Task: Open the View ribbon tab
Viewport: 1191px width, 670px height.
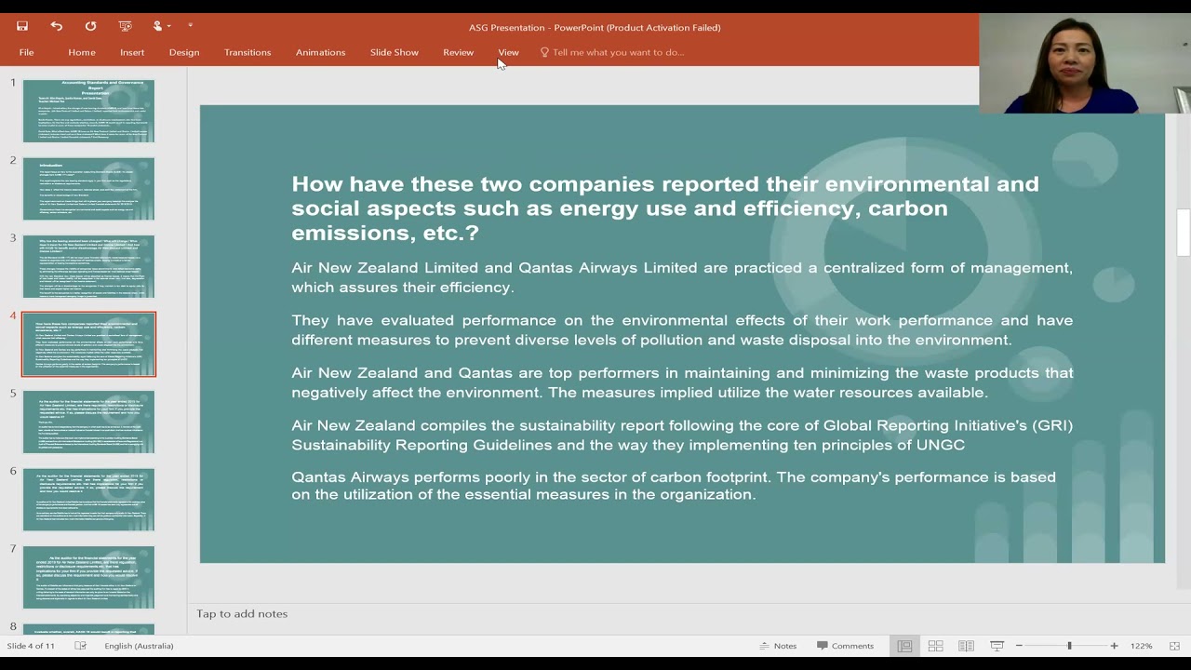Action: click(508, 52)
